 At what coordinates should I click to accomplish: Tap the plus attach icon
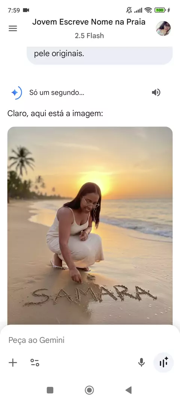[x=13, y=362]
